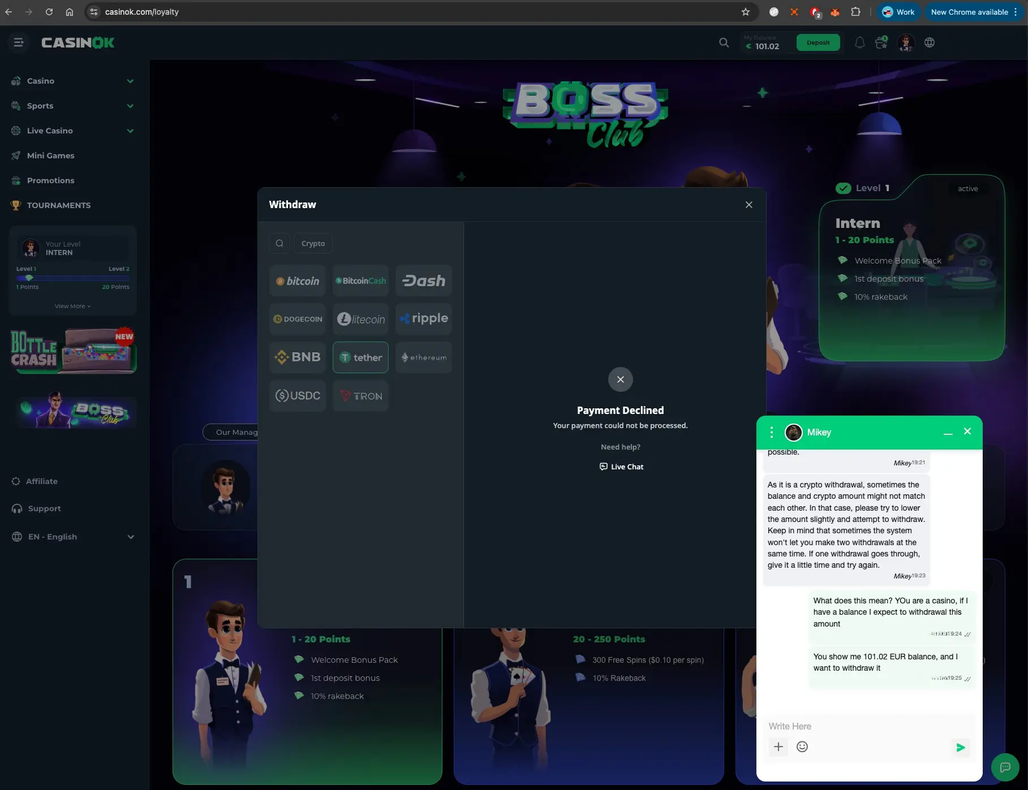The width and height of the screenshot is (1028, 790).
Task: Select the Dogecoin withdrawal method
Action: click(298, 319)
